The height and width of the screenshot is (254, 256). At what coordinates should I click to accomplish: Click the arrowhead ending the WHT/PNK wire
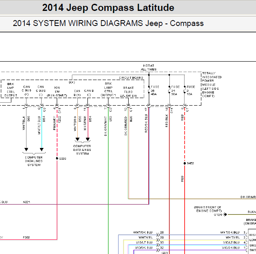(88, 139)
